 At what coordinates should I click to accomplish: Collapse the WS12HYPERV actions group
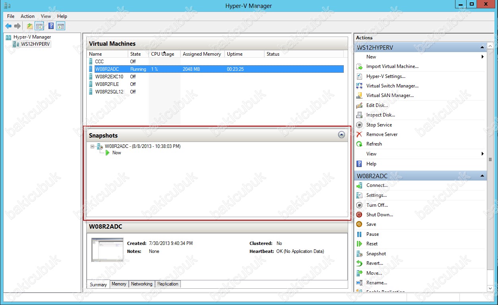pos(482,47)
